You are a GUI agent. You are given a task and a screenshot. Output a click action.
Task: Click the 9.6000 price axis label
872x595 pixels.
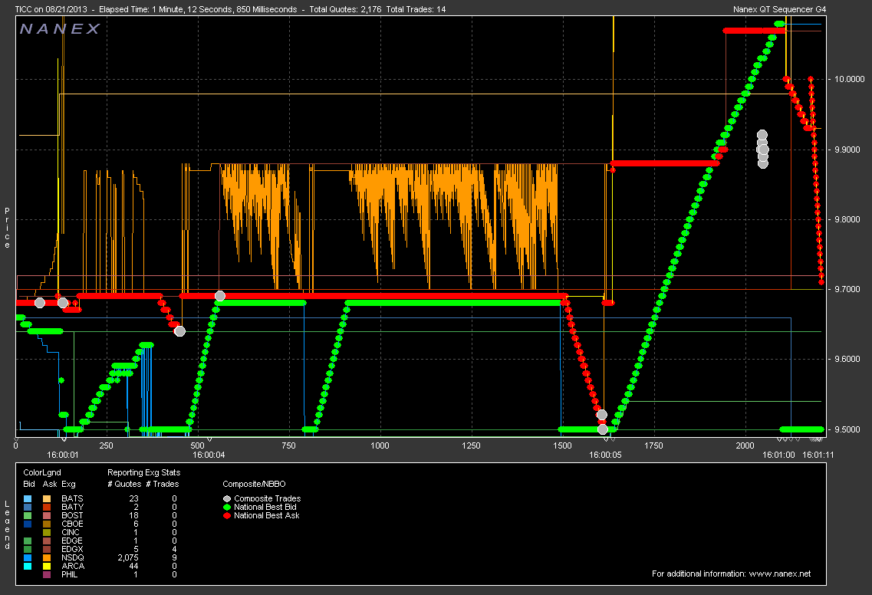pyautogui.click(x=847, y=360)
